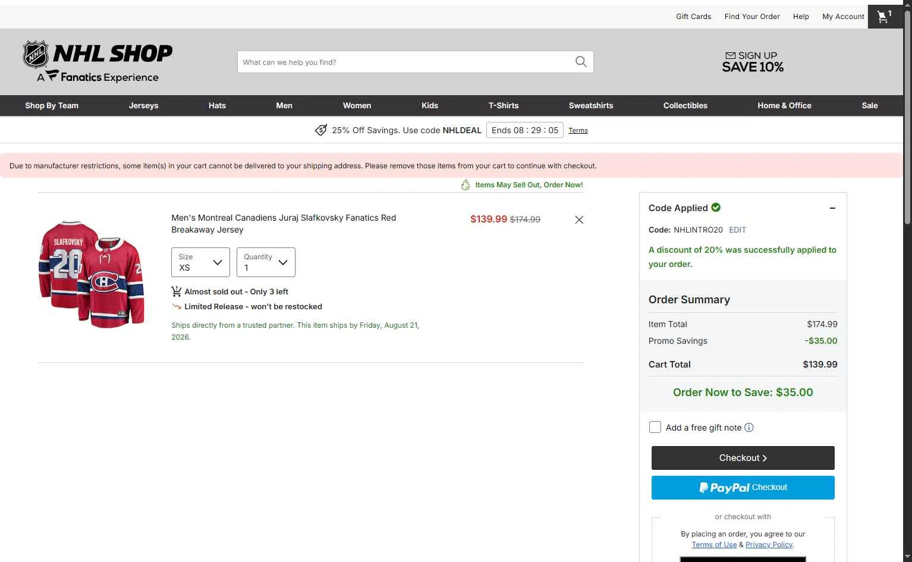
Task: Click the 25% savings tag icon
Action: pyautogui.click(x=321, y=130)
